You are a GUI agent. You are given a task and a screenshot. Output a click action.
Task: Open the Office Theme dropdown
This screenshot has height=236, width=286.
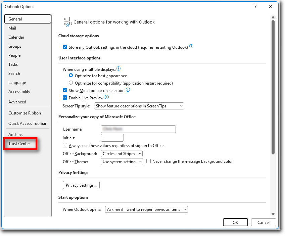(122, 161)
